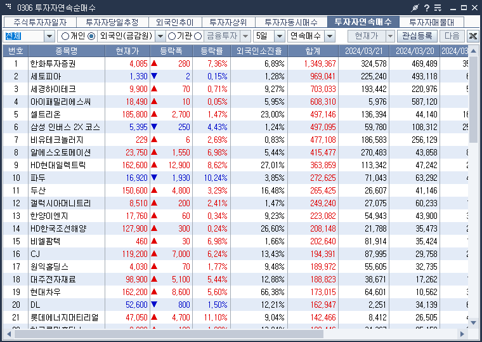The height and width of the screenshot is (342, 482).
Task: Select the radio button before 금융투자
Action: click(x=199, y=36)
